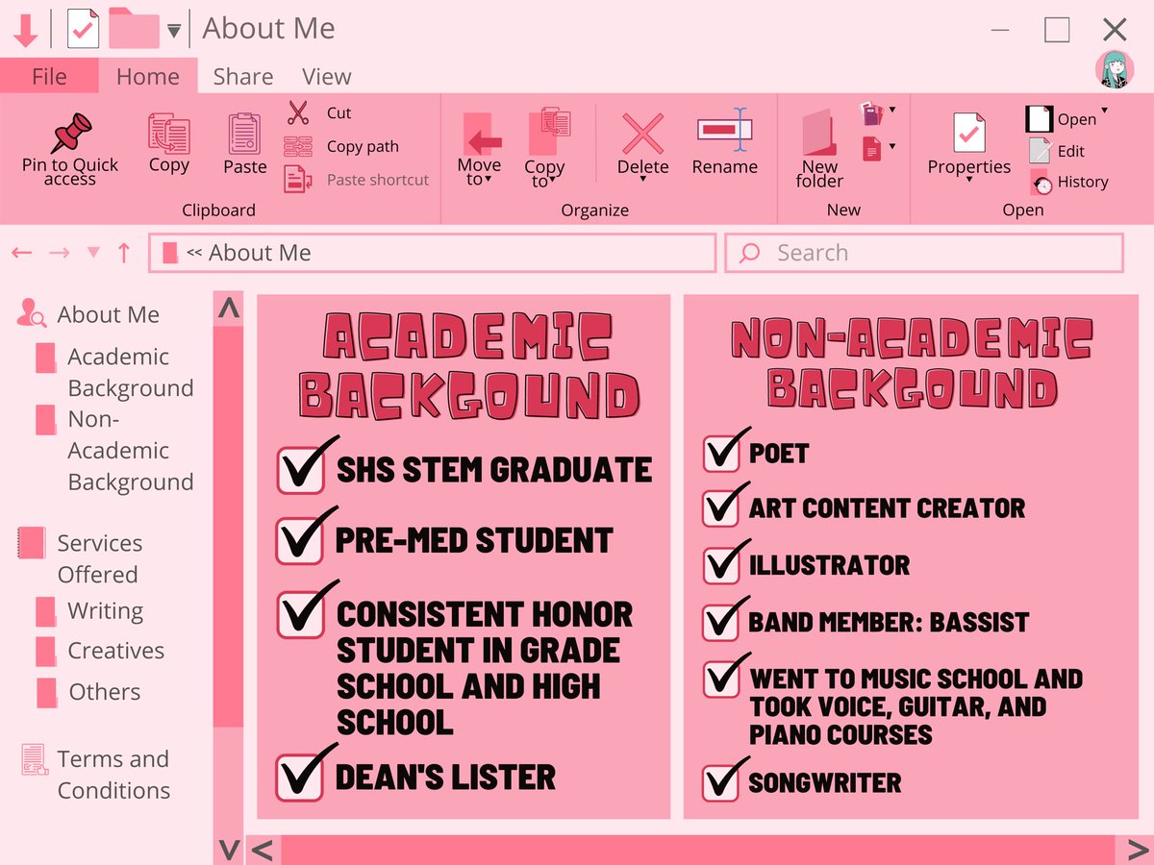The image size is (1154, 865).
Task: Click the sidebar scroll down arrow
Action: [x=229, y=850]
